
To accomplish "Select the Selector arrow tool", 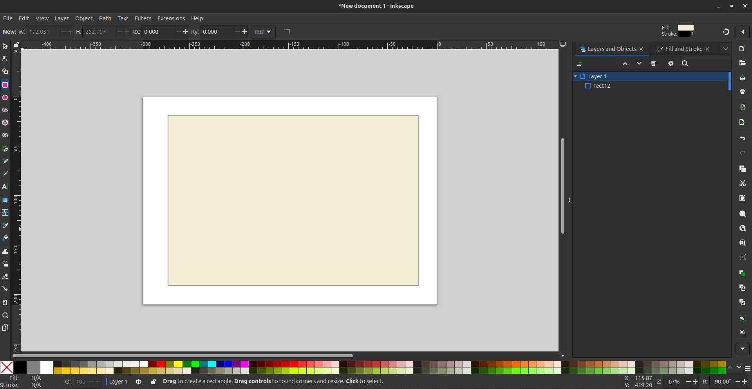I will (x=5, y=47).
